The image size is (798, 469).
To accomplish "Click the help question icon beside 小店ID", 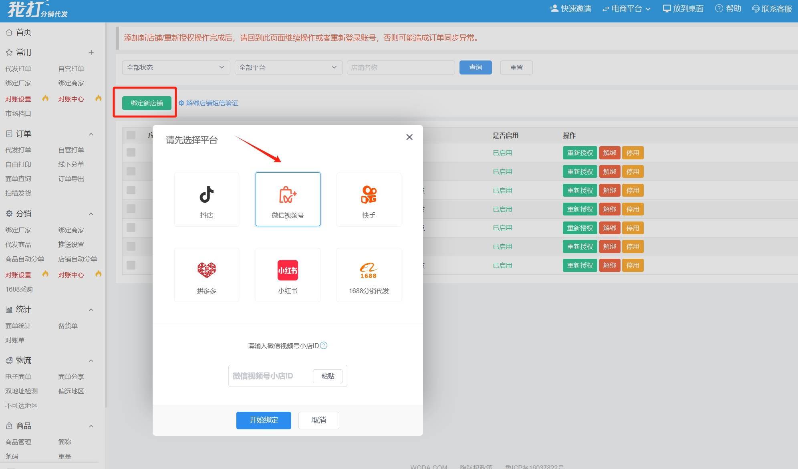I will pos(324,345).
